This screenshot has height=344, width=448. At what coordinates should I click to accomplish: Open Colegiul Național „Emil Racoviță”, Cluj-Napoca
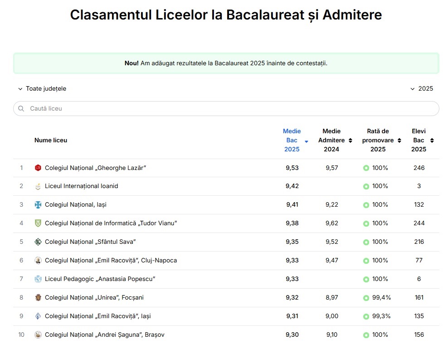point(111,260)
